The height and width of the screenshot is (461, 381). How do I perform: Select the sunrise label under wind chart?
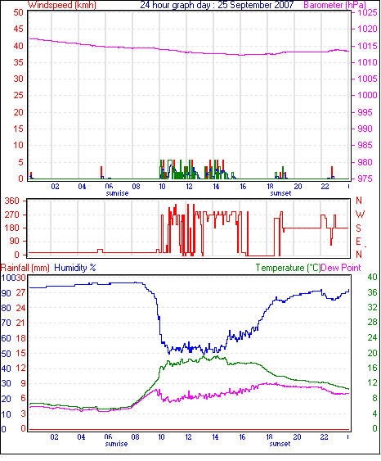(117, 193)
